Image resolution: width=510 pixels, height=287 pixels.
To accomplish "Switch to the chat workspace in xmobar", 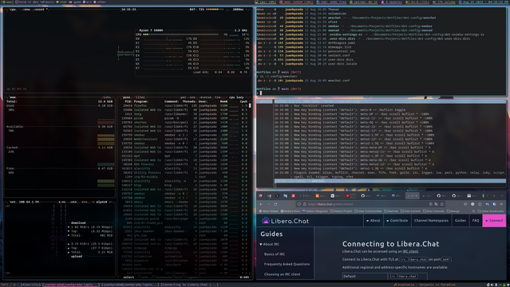I will tap(61, 2).
